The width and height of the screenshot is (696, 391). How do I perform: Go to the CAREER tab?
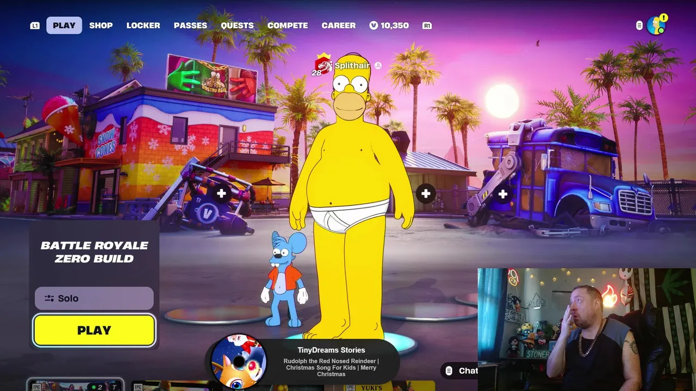pyautogui.click(x=339, y=26)
